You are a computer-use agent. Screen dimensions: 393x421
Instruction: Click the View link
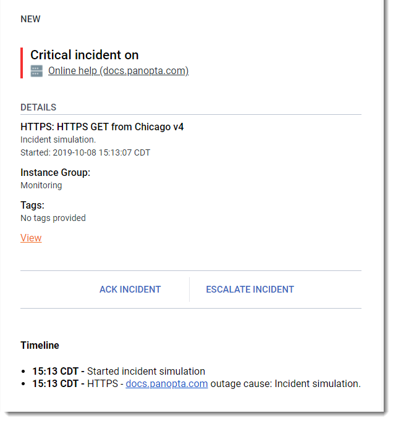31,238
